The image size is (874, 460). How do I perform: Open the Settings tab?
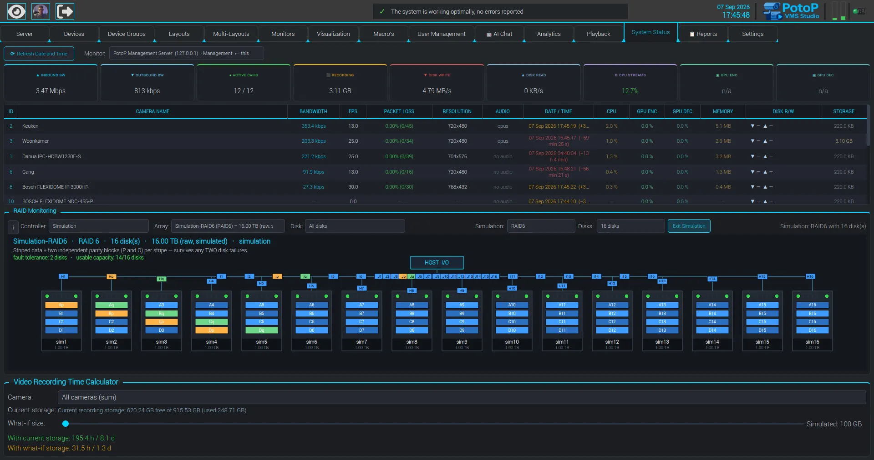pos(753,34)
